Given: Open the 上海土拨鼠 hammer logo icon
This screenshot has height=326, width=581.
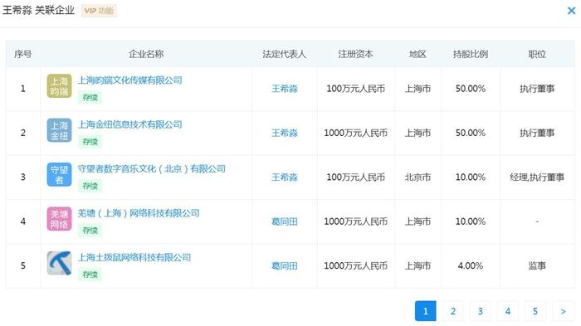Looking at the screenshot, I should click(x=59, y=263).
